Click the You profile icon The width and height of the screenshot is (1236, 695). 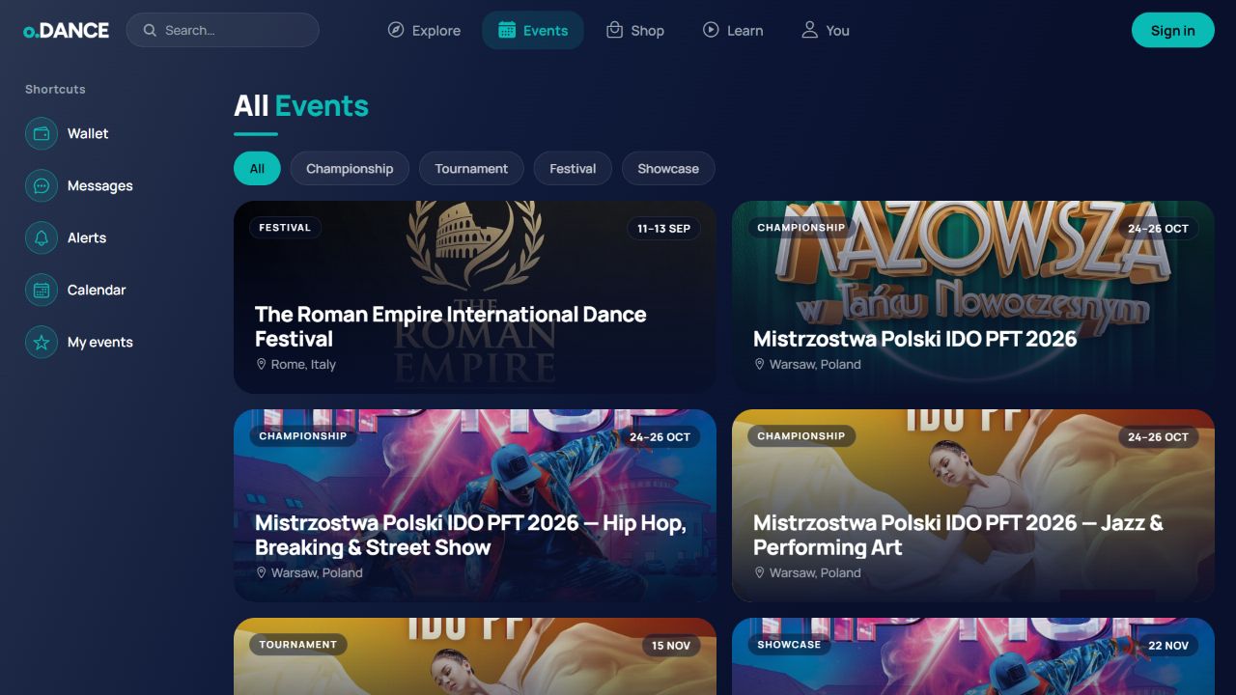click(x=809, y=30)
